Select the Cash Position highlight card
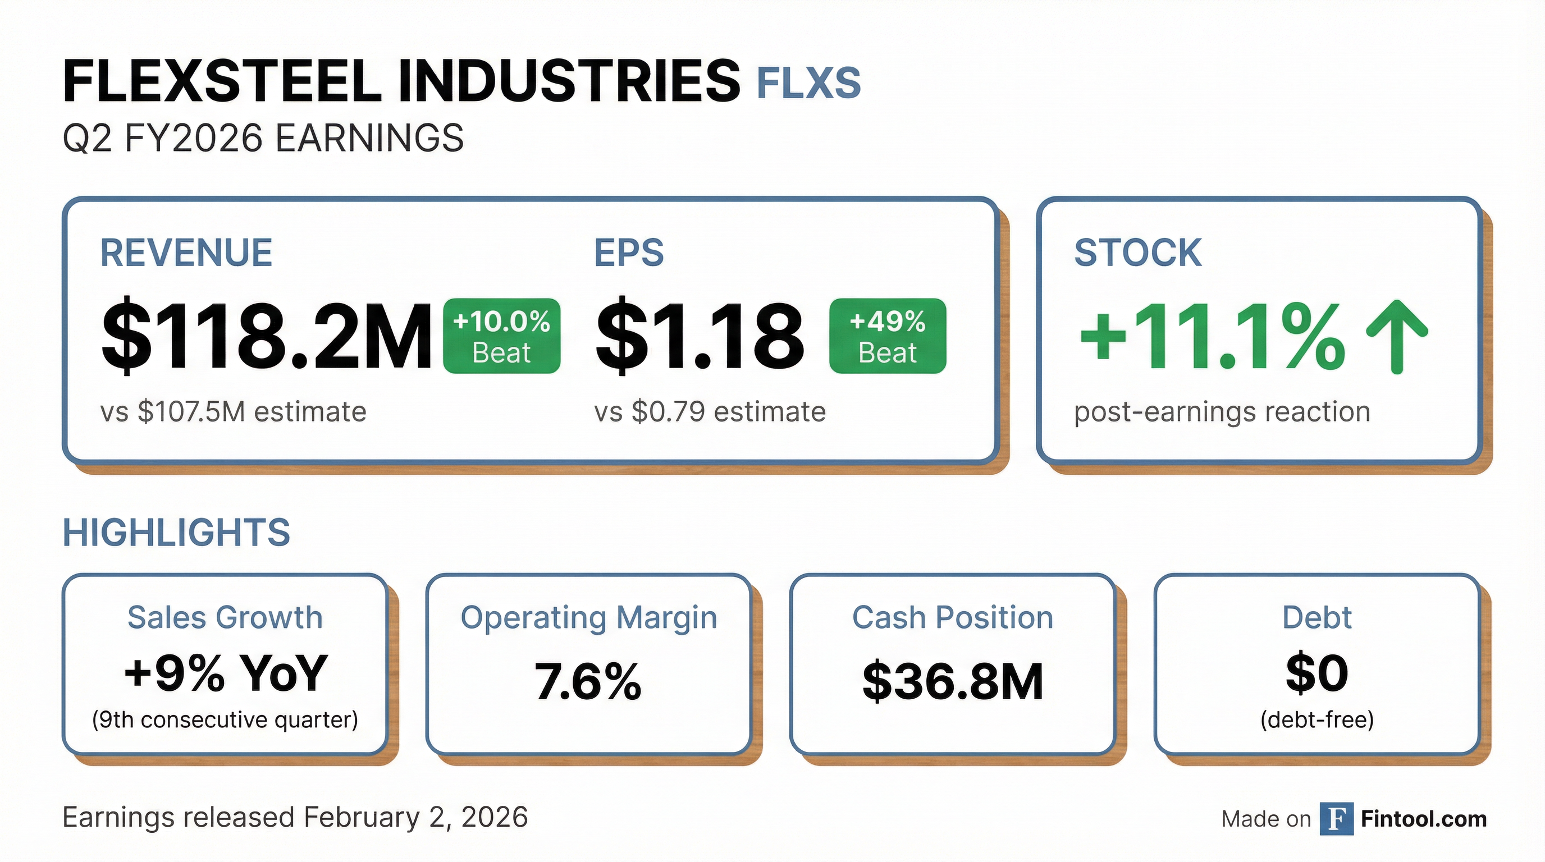Screen dimensions: 1545x862 pos(952,664)
